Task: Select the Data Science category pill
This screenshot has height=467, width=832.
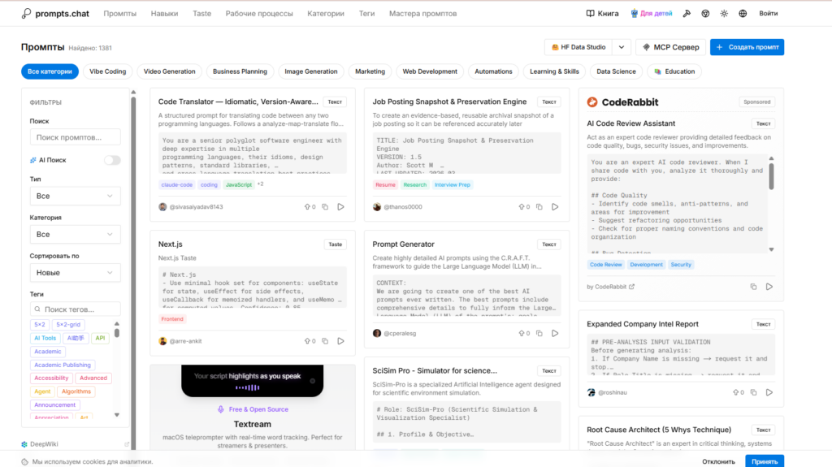Action: (616, 71)
